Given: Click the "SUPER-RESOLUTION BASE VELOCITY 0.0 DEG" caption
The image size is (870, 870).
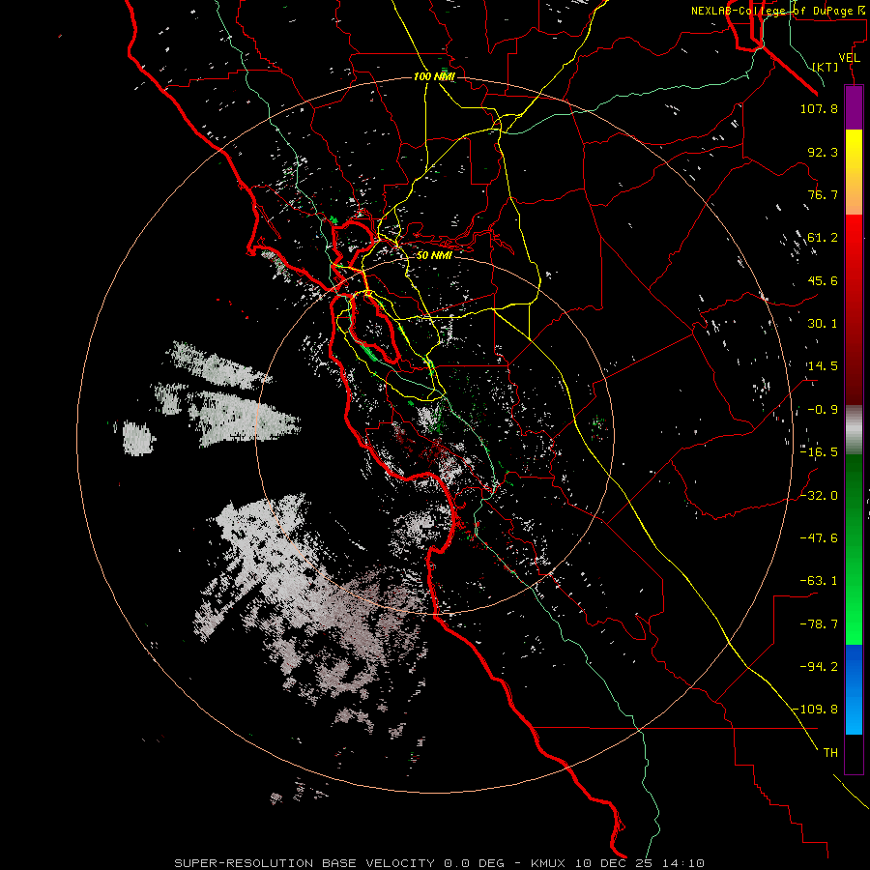Looking at the screenshot, I should coord(339,863).
